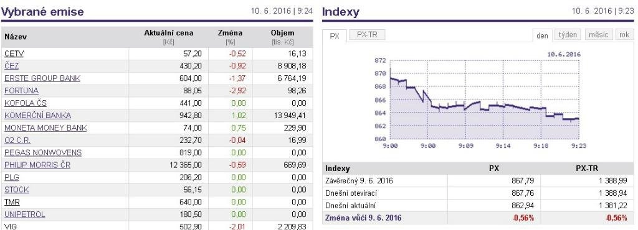Show yearly chart with rok tab
Viewport: 638px width, 230px height.
pos(624,35)
